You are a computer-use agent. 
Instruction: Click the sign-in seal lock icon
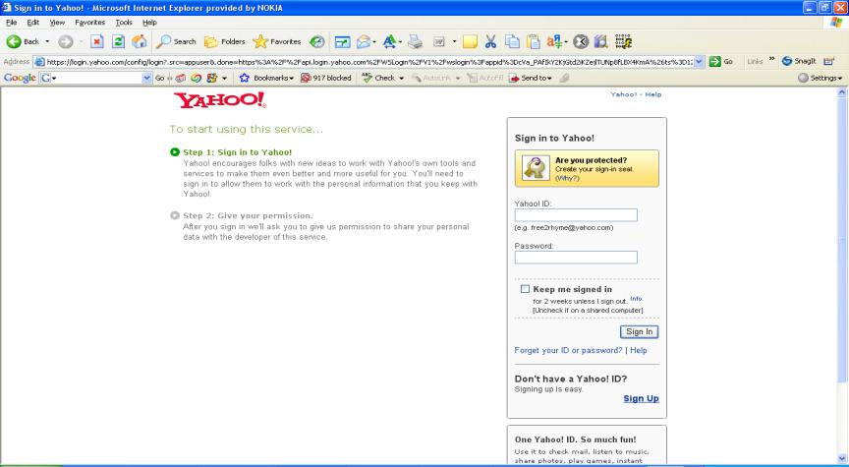click(x=536, y=168)
